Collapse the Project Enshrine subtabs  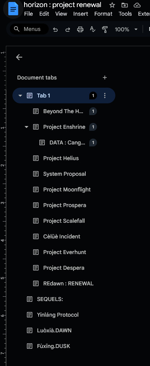(26, 127)
